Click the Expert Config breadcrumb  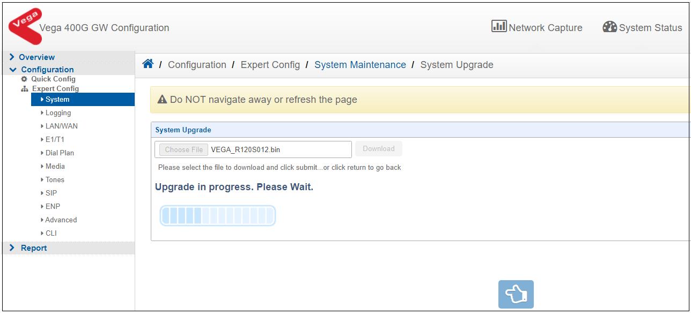[270, 65]
